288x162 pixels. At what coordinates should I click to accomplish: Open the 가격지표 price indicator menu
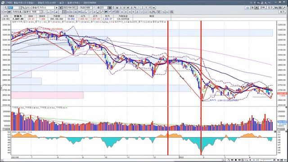pos(17,12)
